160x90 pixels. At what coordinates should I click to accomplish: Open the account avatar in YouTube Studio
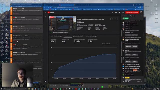[x=141, y=12]
